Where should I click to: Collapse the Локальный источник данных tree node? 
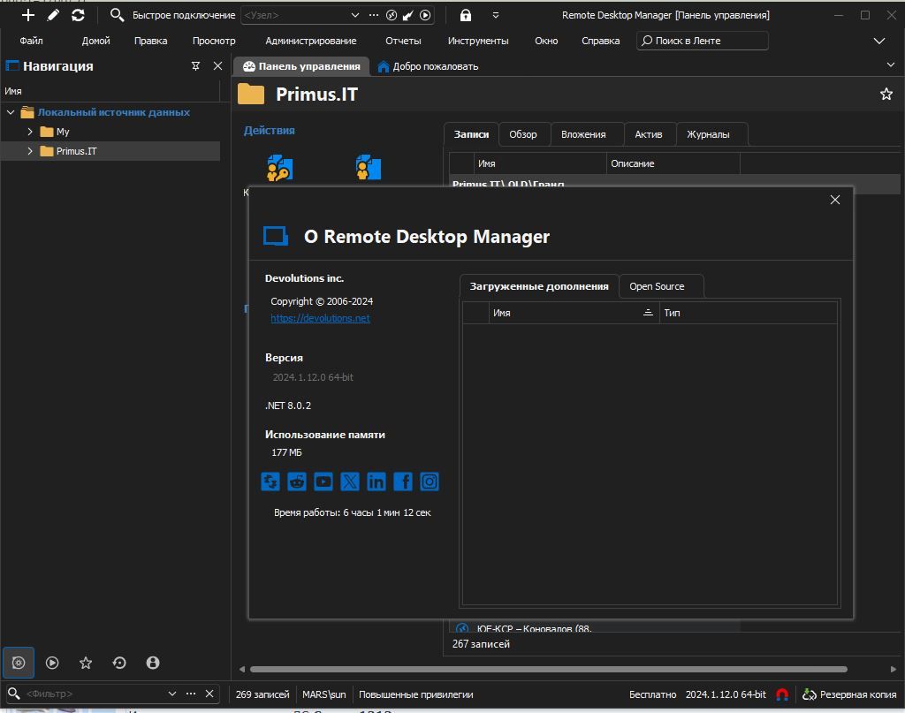coord(11,112)
